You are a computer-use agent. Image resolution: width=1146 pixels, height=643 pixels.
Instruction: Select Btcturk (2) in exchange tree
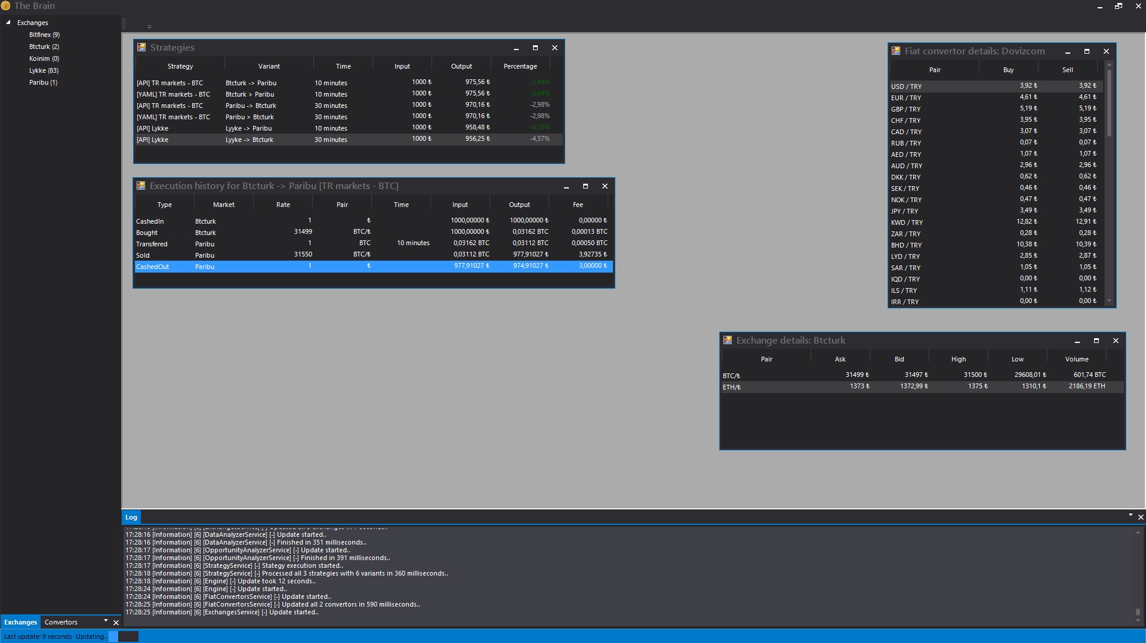point(44,47)
